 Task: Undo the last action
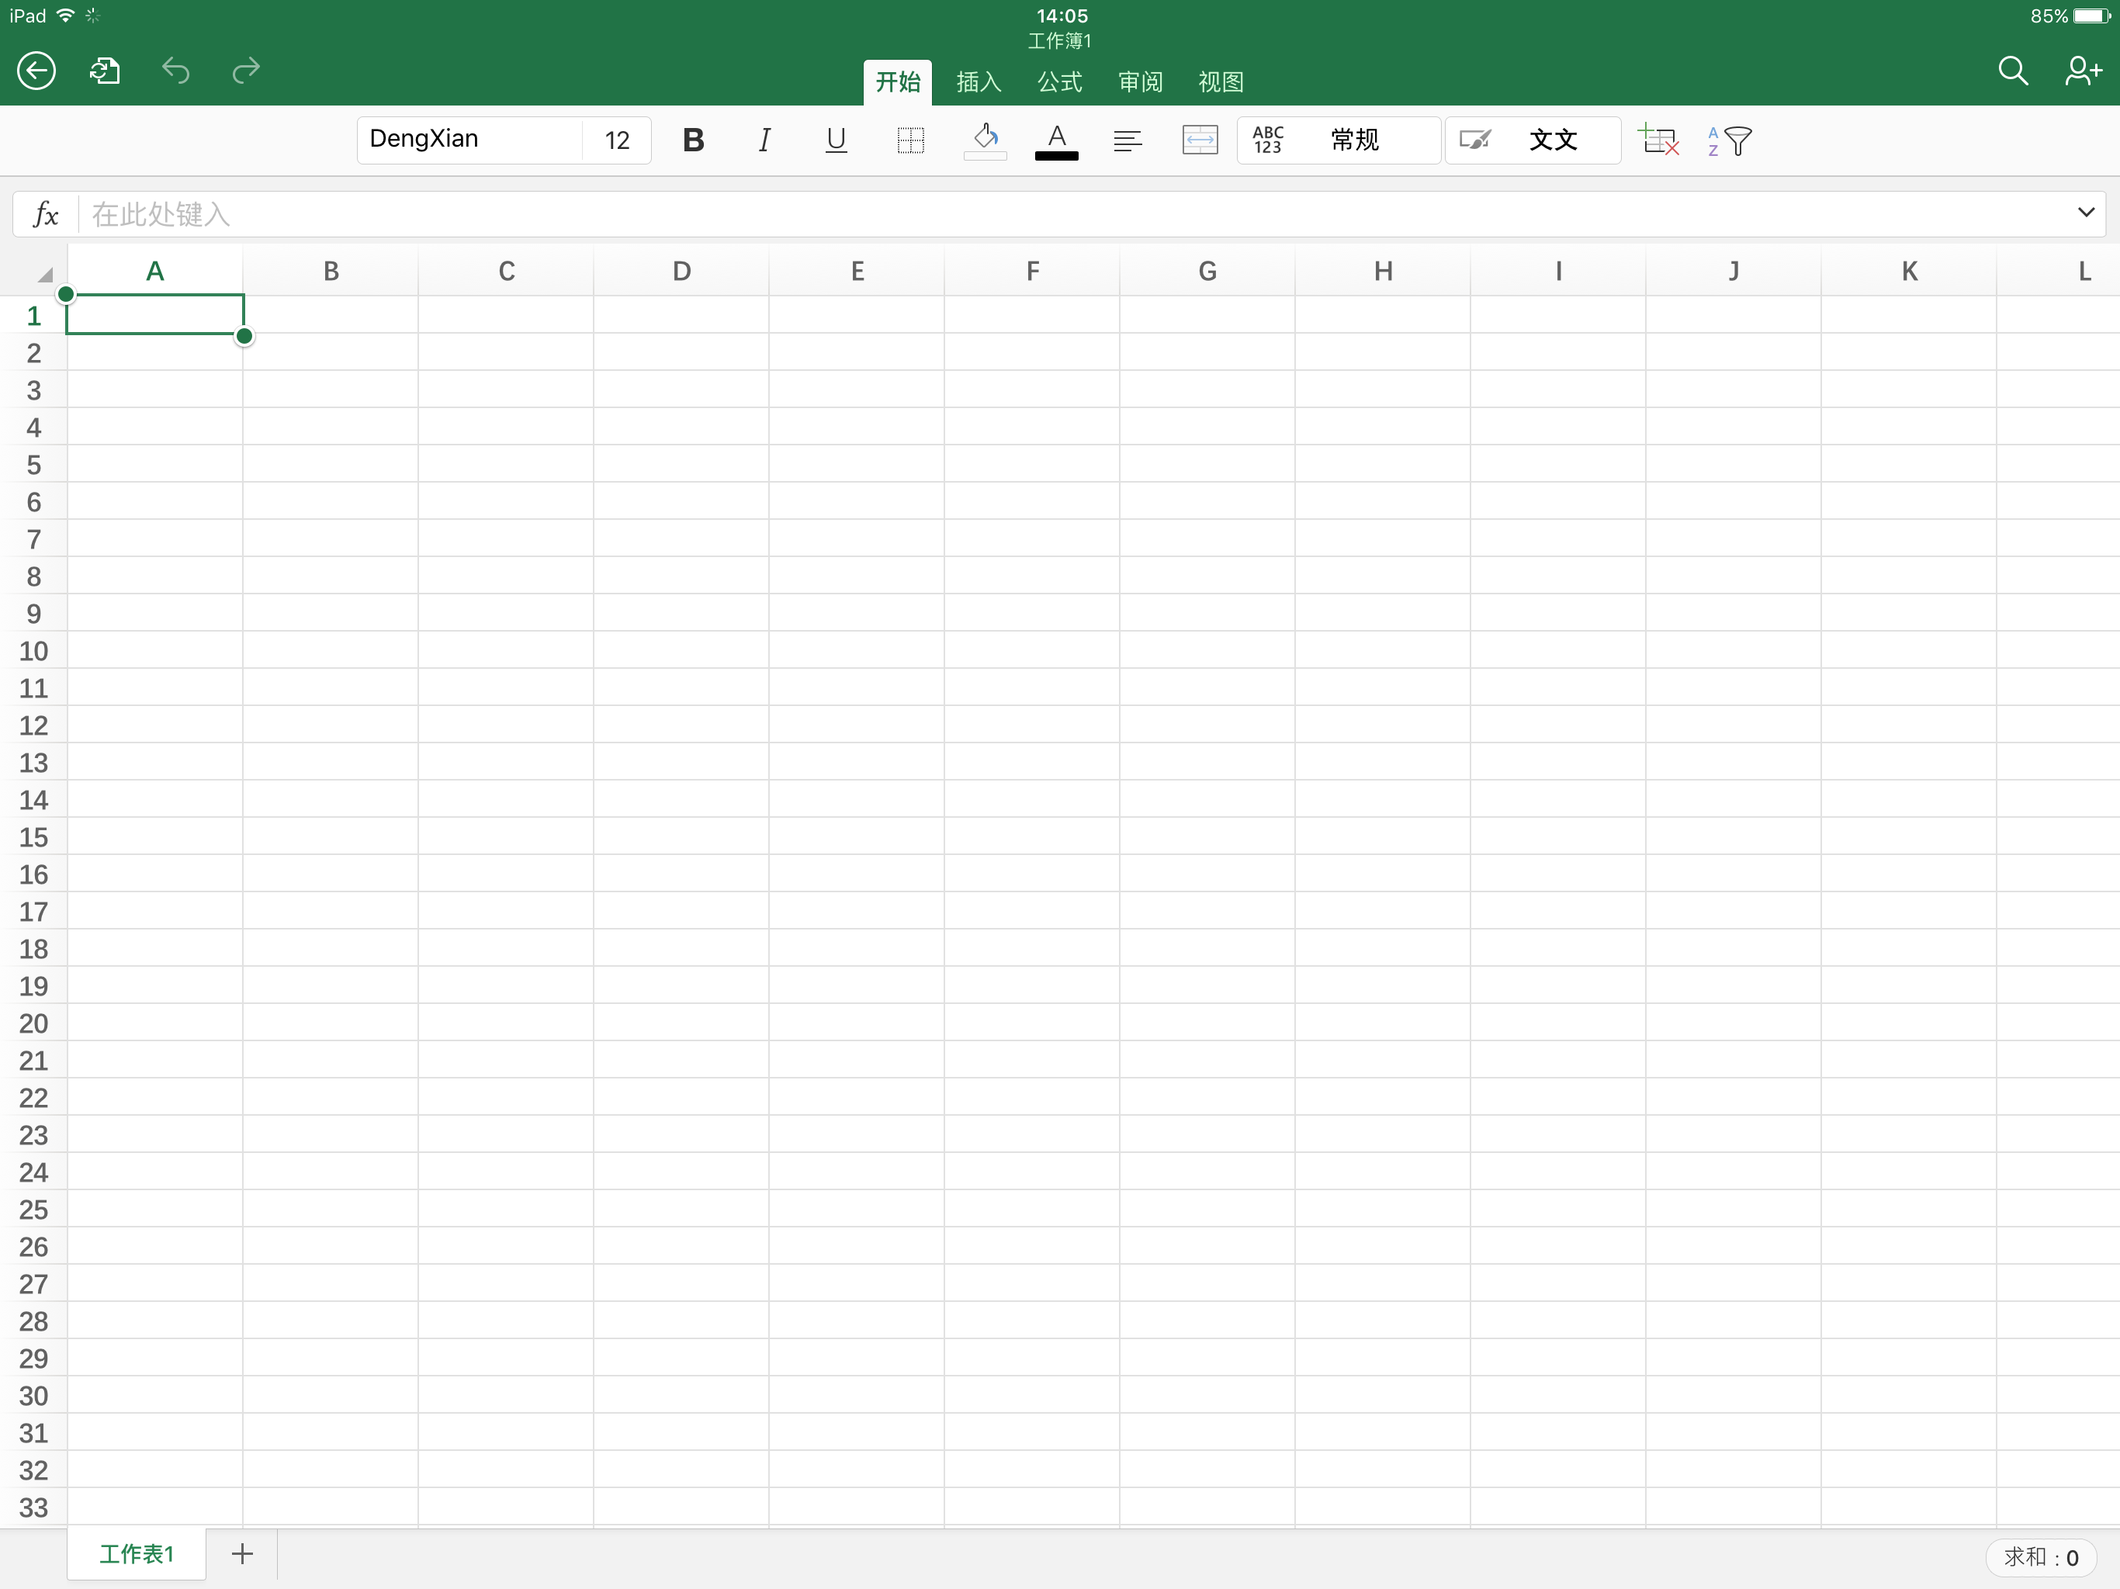pyautogui.click(x=175, y=71)
